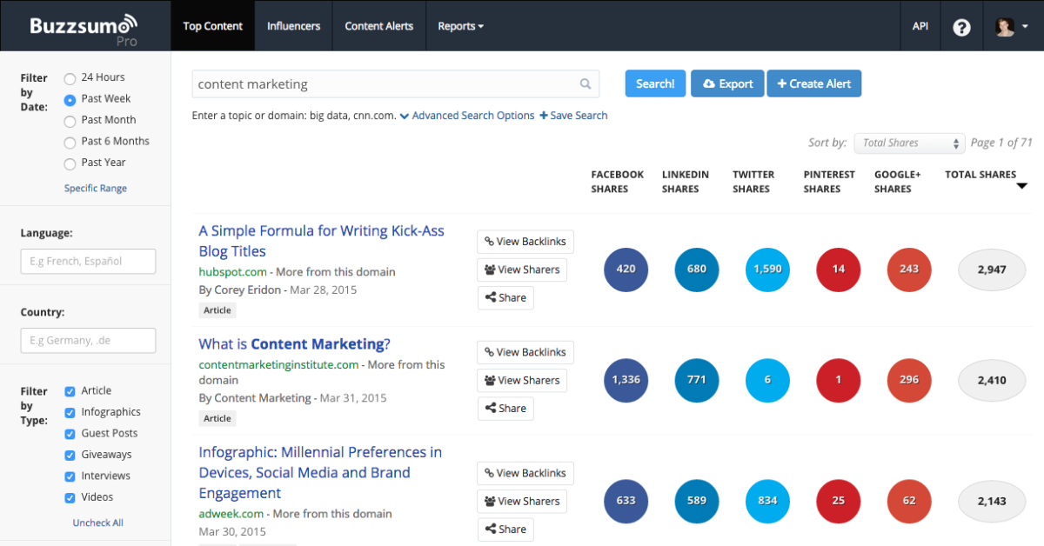Click the Save Search link

(x=574, y=116)
